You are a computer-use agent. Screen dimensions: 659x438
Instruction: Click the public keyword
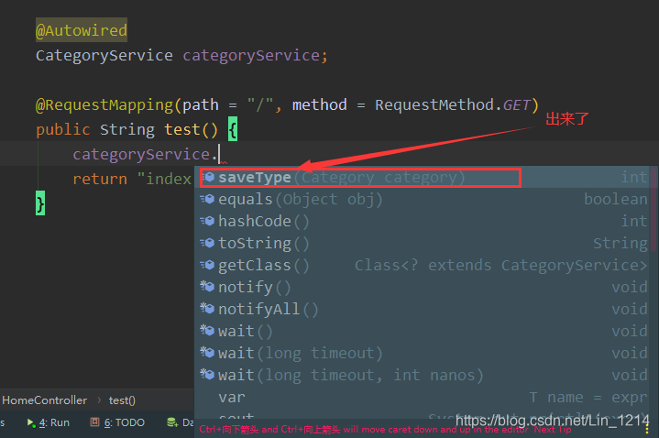[x=63, y=129]
